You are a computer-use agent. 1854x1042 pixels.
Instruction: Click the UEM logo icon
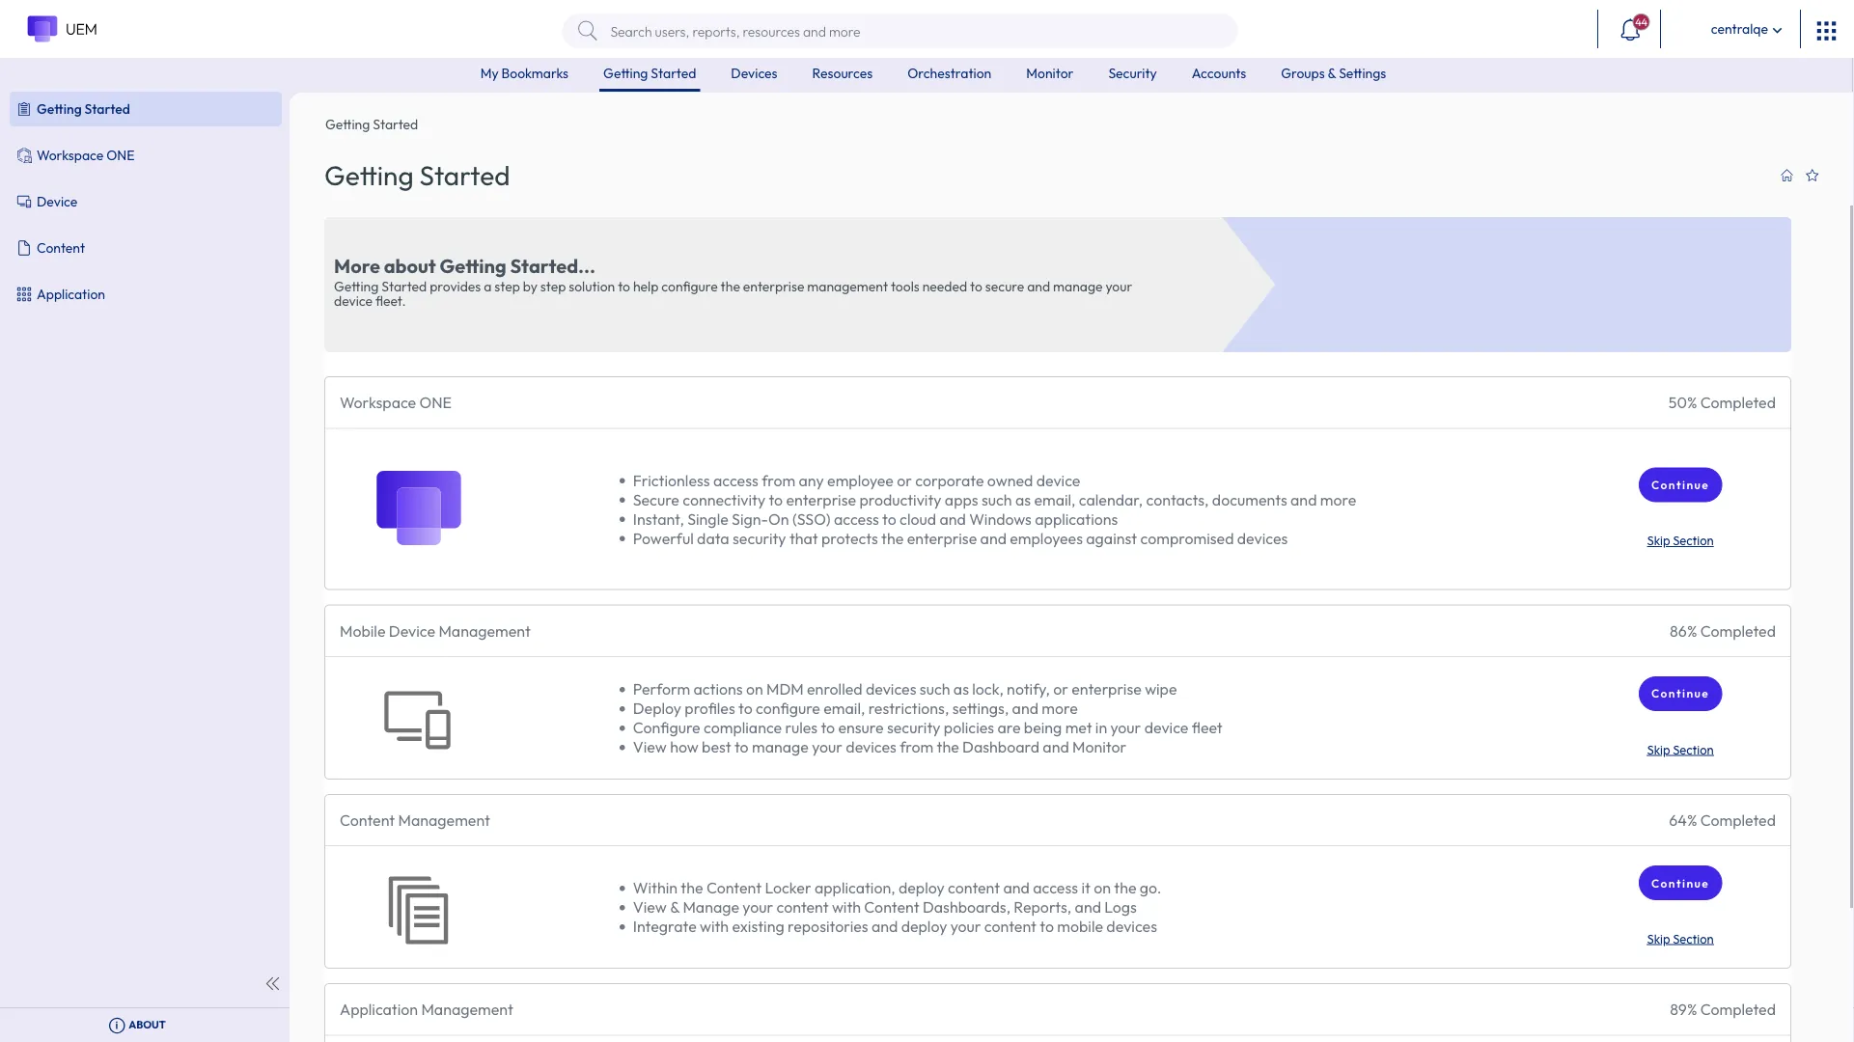click(42, 29)
